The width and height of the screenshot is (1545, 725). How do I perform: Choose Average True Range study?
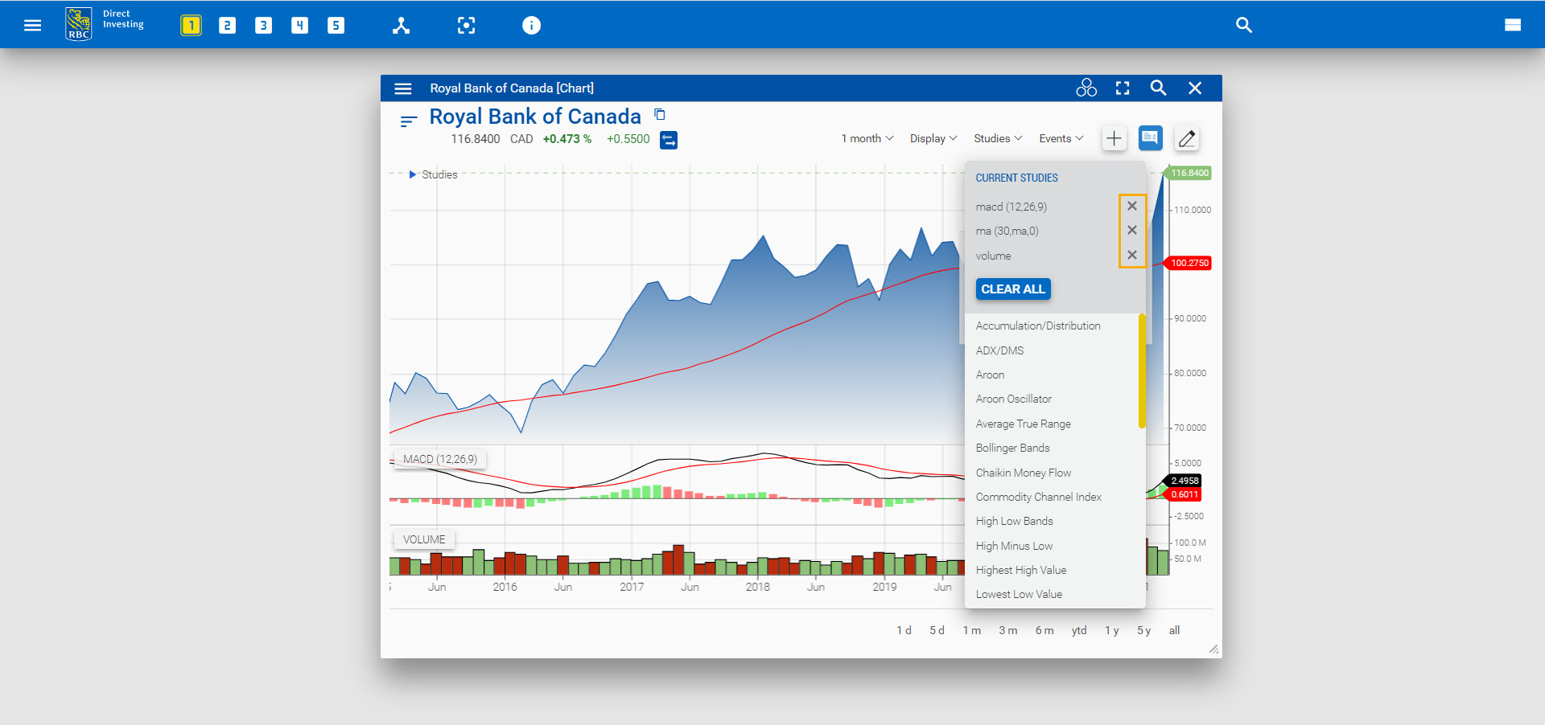coord(1023,424)
